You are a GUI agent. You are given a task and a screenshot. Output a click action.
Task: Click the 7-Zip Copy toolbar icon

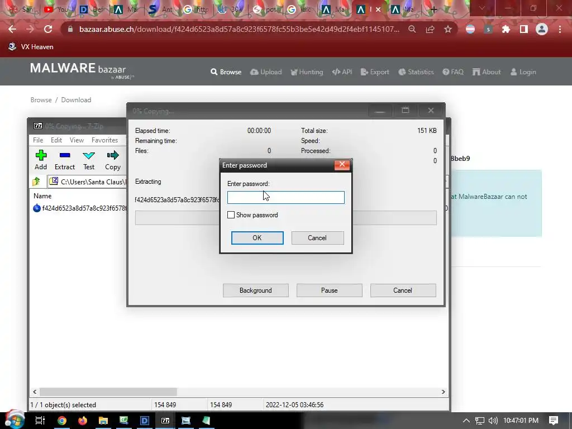(113, 160)
